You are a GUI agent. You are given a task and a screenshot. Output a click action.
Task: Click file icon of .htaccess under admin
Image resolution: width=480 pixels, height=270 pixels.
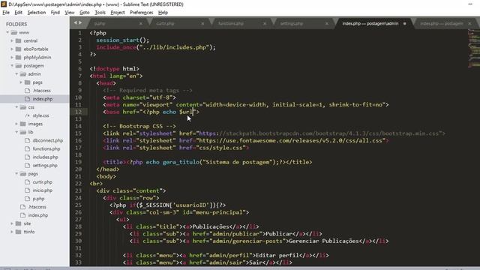28,91
